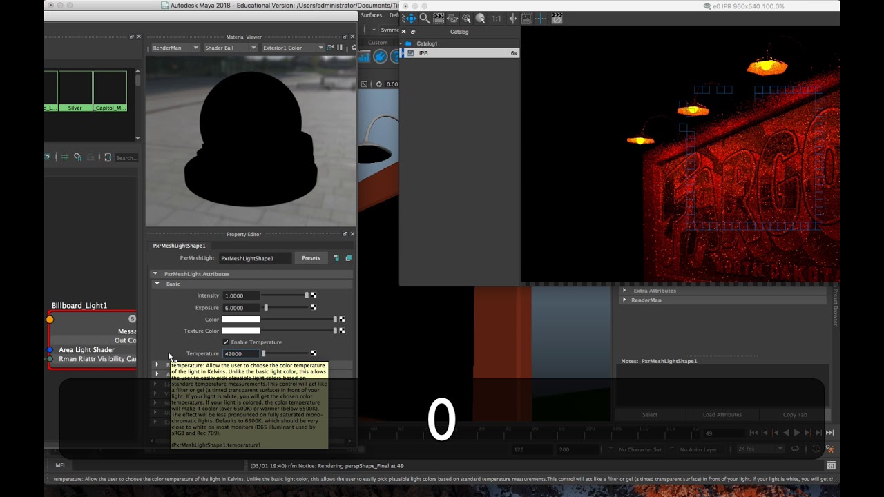Image resolution: width=884 pixels, height=497 pixels.
Task: Click the Color map checker button
Action: pos(342,320)
